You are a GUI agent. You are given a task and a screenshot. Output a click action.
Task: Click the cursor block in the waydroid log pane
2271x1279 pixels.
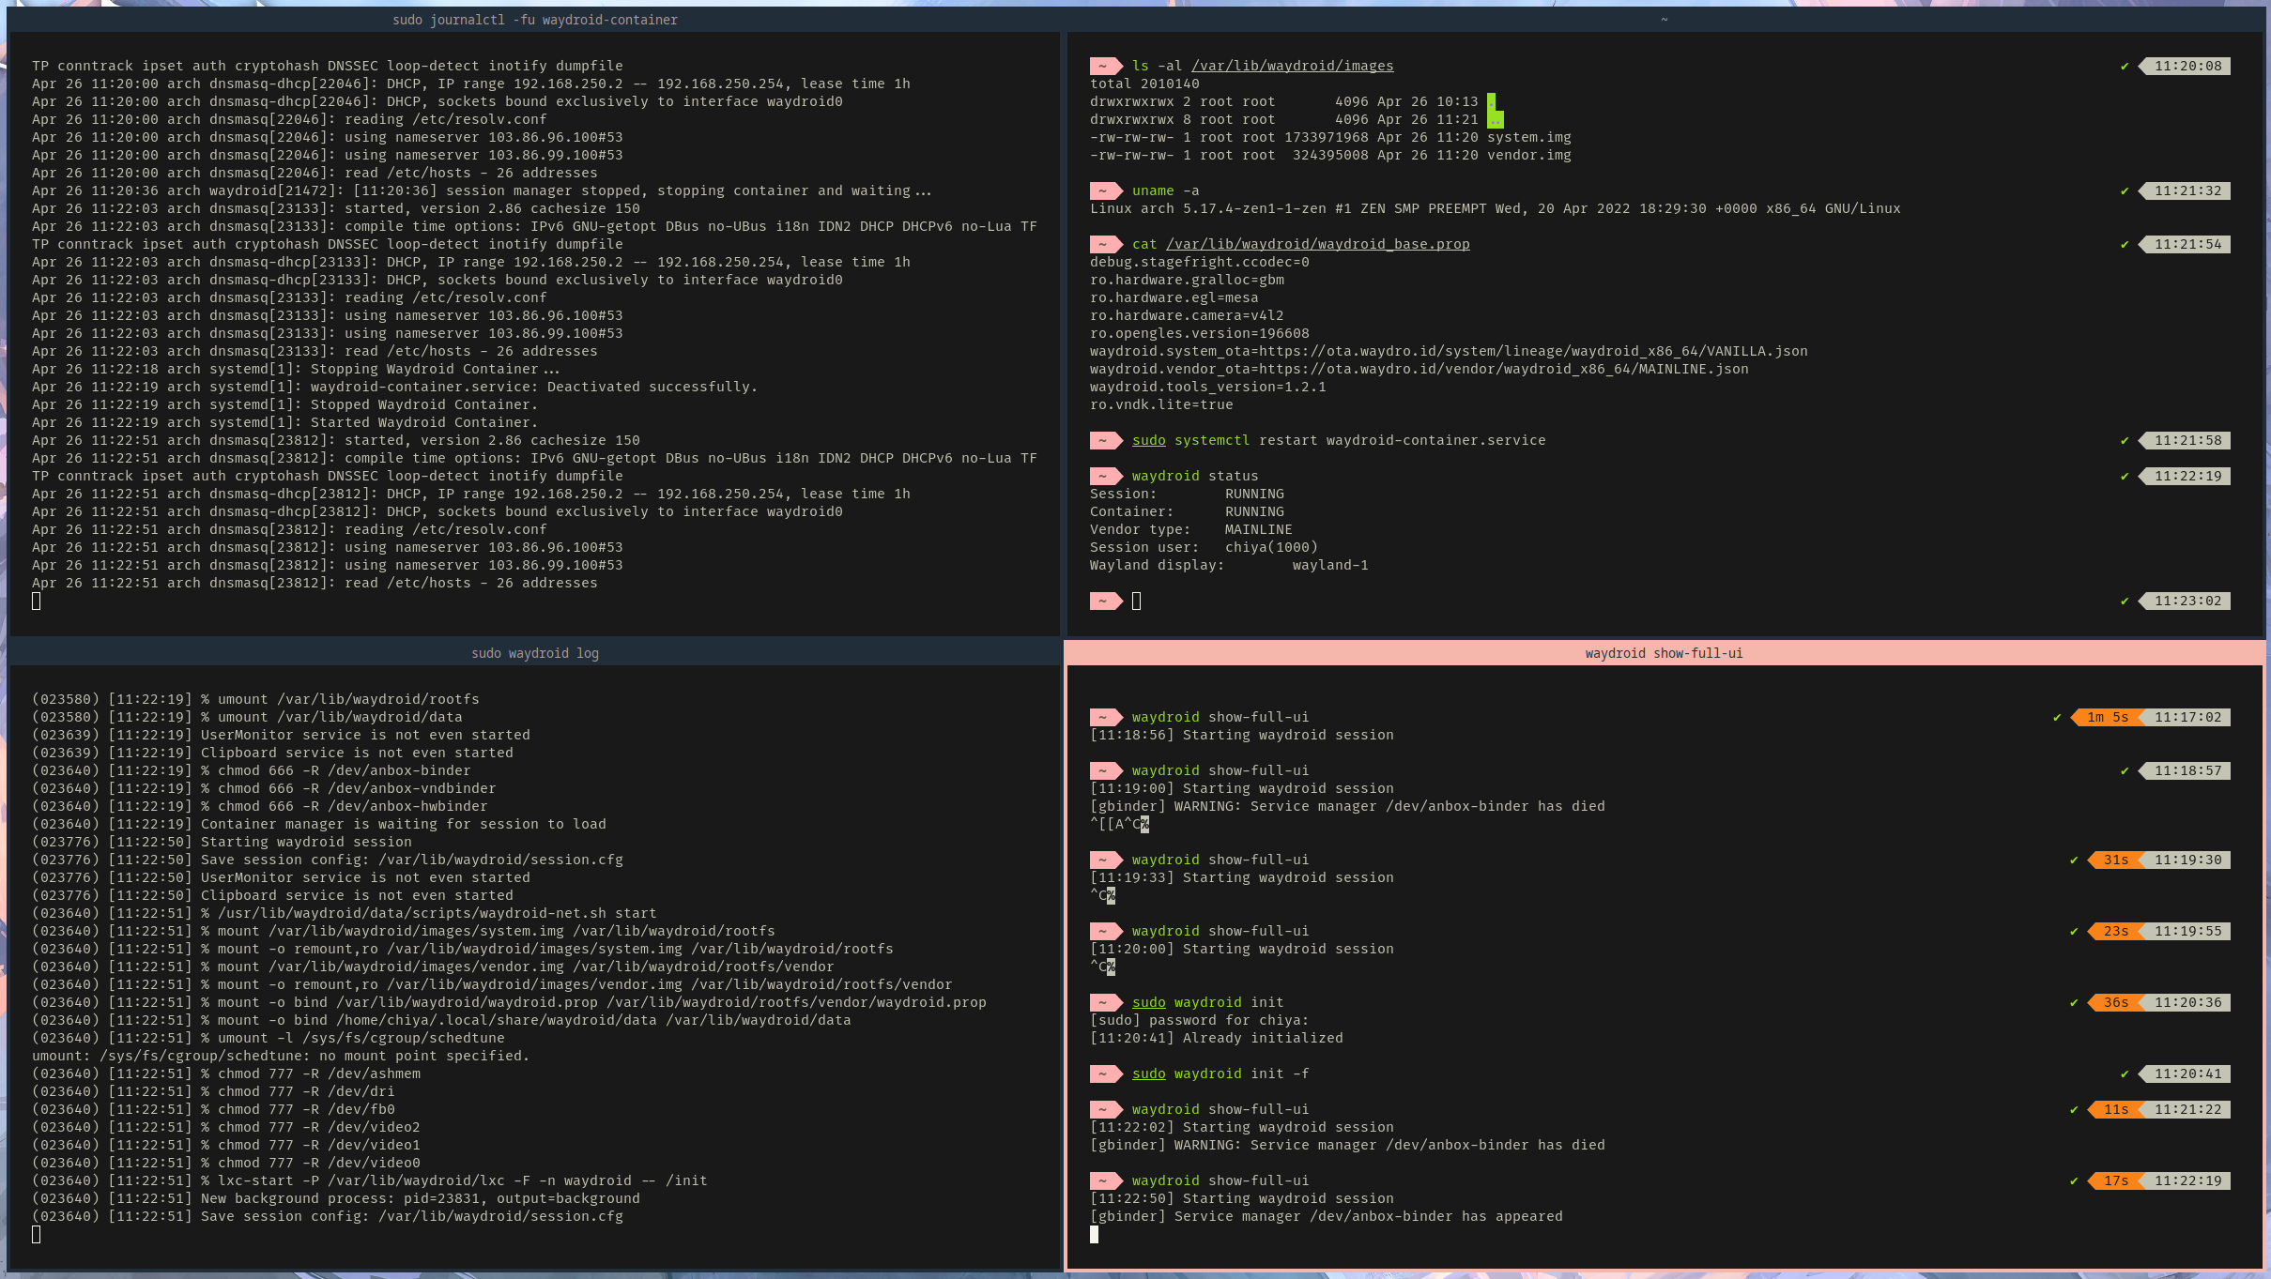pos(38,1235)
